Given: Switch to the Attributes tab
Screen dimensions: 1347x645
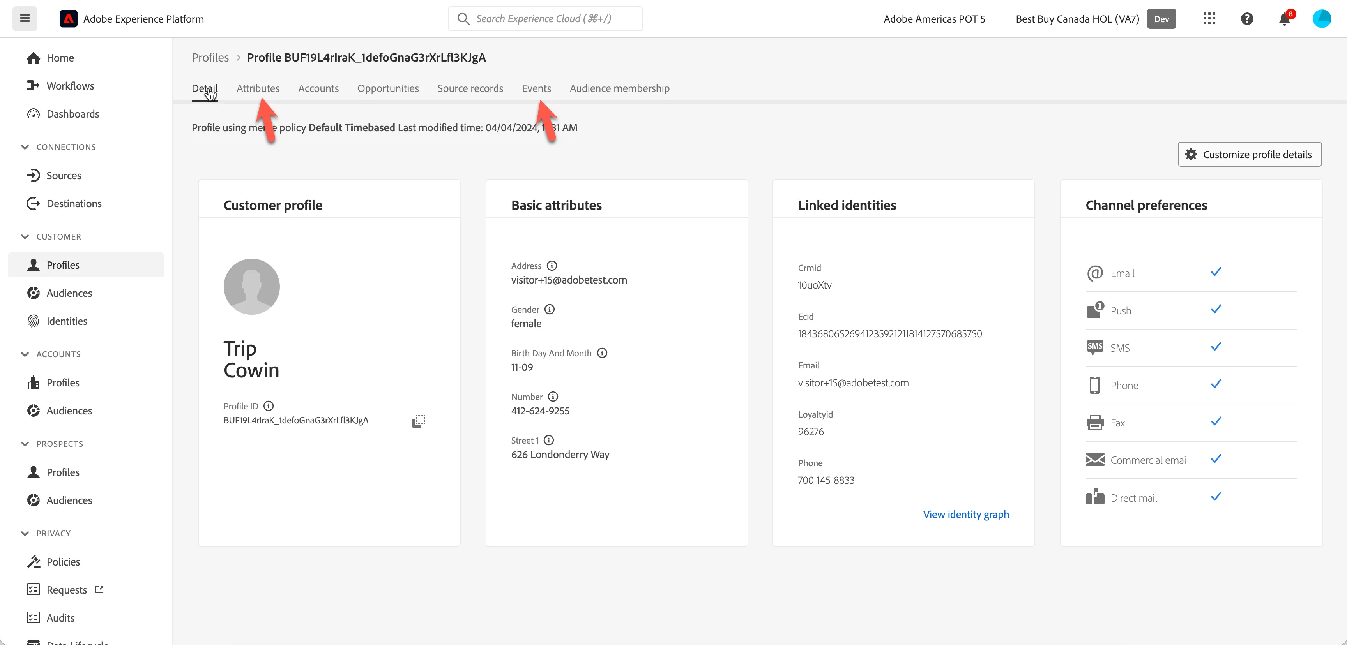Looking at the screenshot, I should (x=258, y=88).
